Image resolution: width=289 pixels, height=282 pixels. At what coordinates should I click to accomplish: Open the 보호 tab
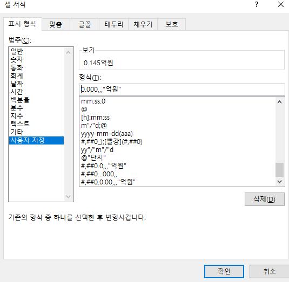pyautogui.click(x=172, y=24)
